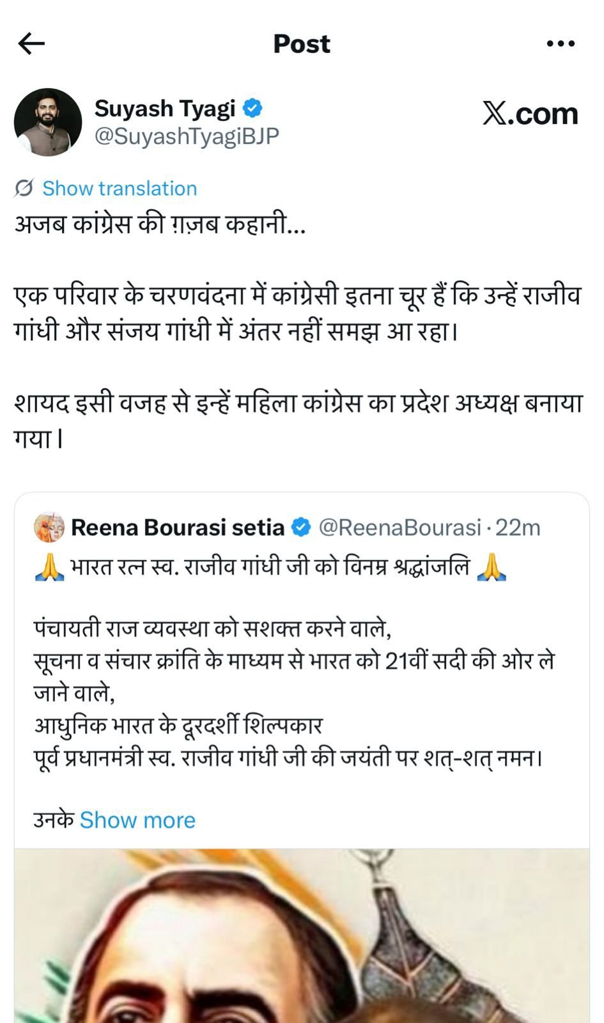Open the three-dot more options menu

(561, 44)
